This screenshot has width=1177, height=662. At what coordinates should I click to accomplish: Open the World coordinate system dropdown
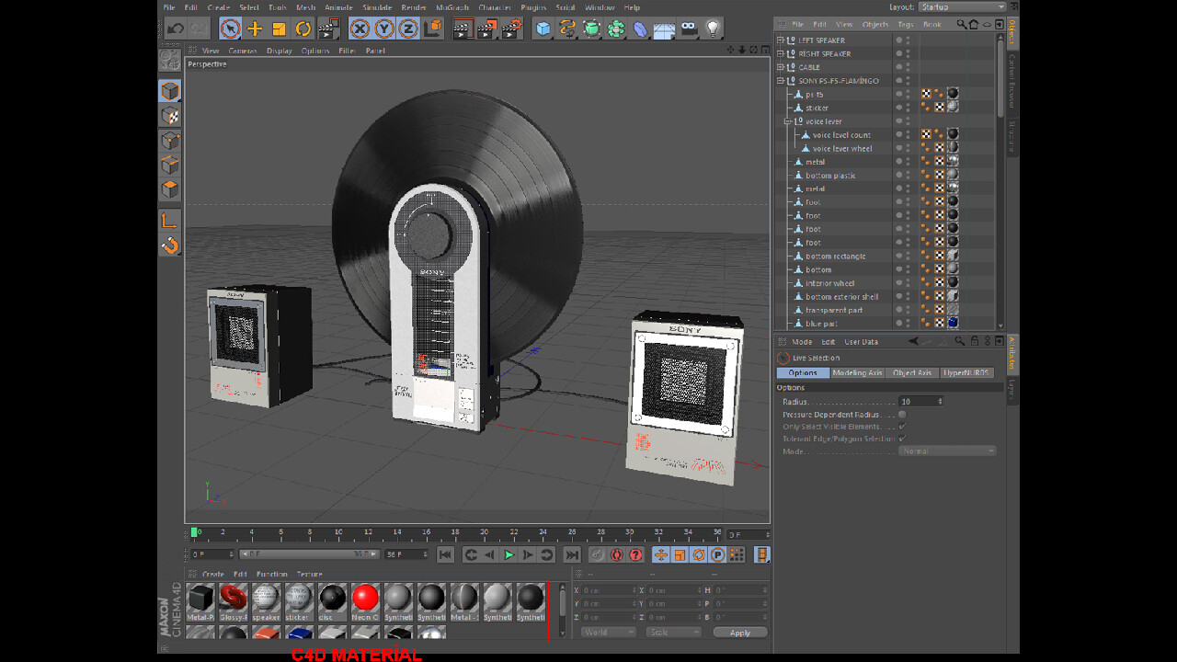tap(607, 632)
